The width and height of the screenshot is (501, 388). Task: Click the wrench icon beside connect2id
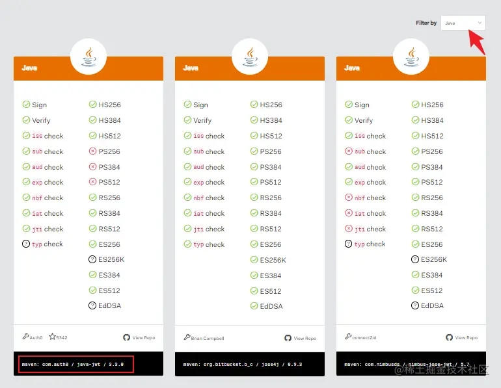[348, 336]
